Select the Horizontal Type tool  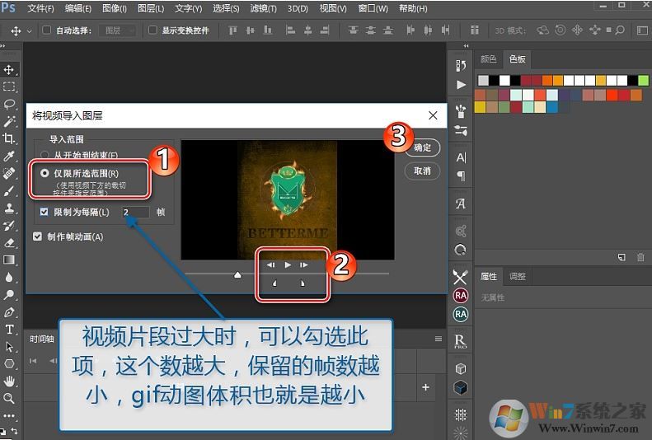(x=9, y=329)
